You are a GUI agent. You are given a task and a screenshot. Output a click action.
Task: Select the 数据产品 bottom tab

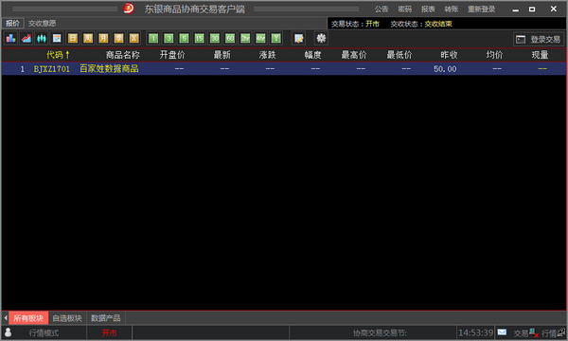coord(105,318)
